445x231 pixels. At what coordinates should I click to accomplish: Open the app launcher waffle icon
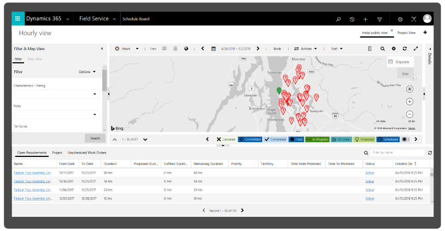click(x=17, y=19)
